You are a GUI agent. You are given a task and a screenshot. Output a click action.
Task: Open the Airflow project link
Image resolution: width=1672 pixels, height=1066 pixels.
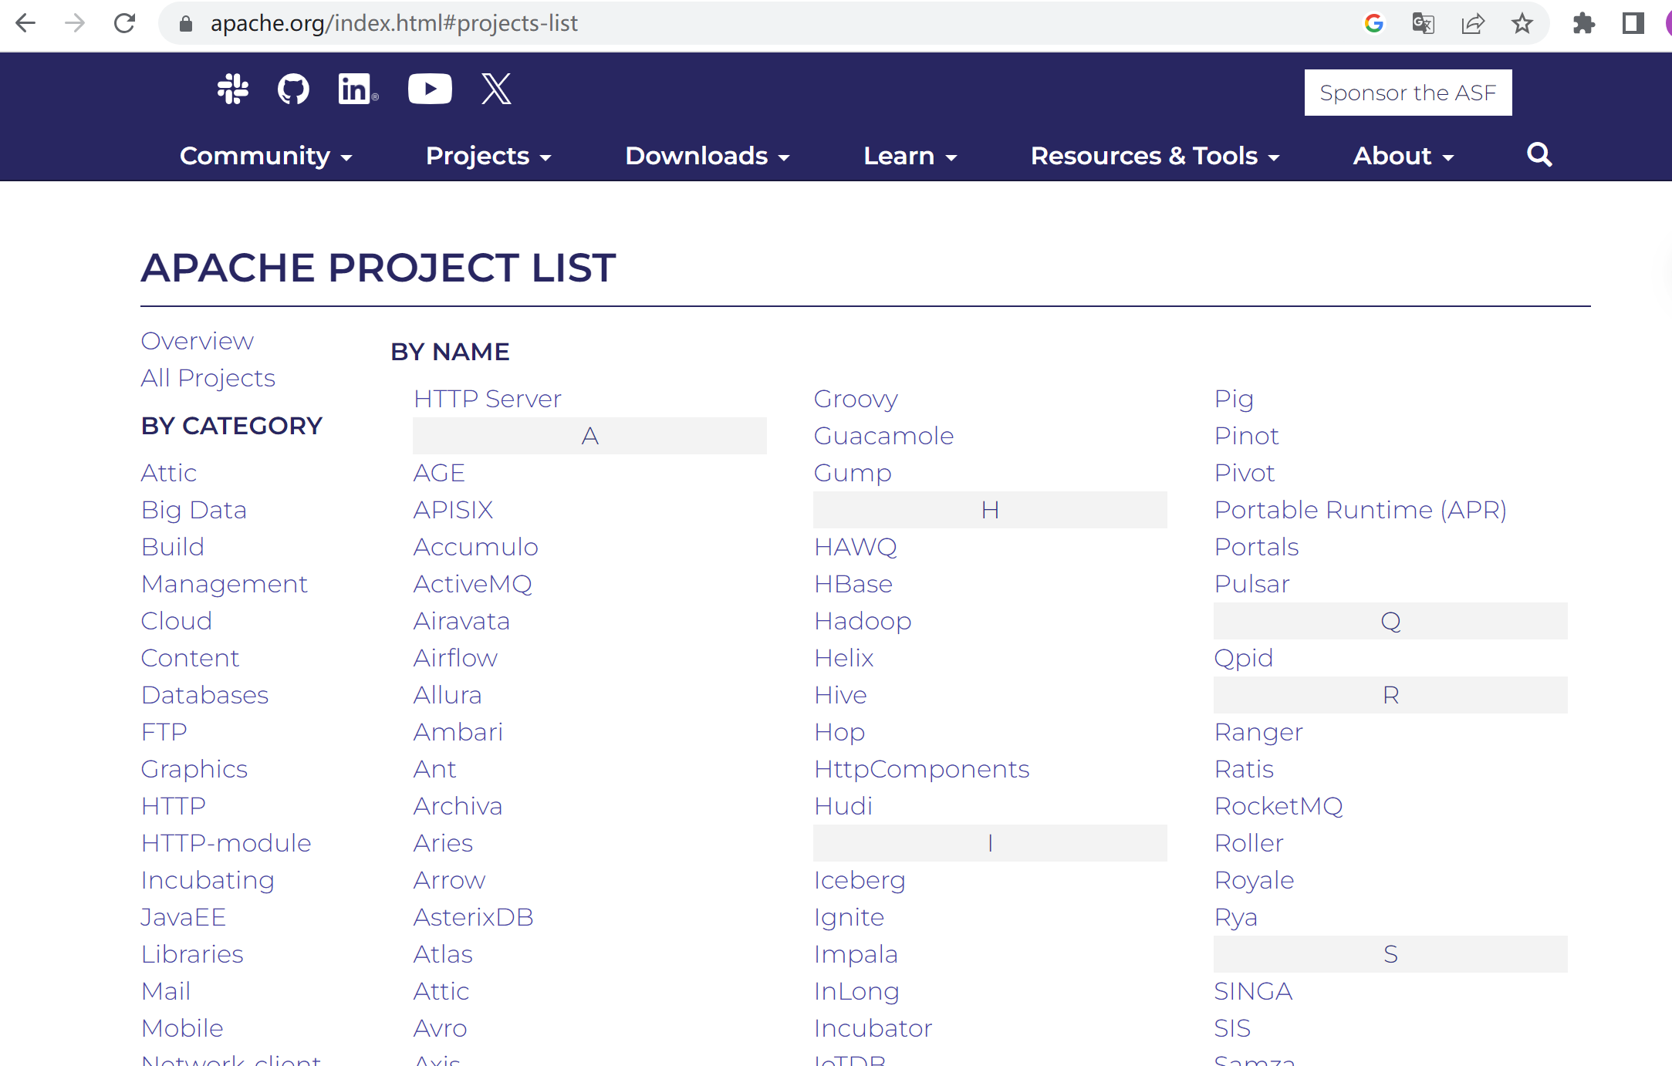pos(455,658)
